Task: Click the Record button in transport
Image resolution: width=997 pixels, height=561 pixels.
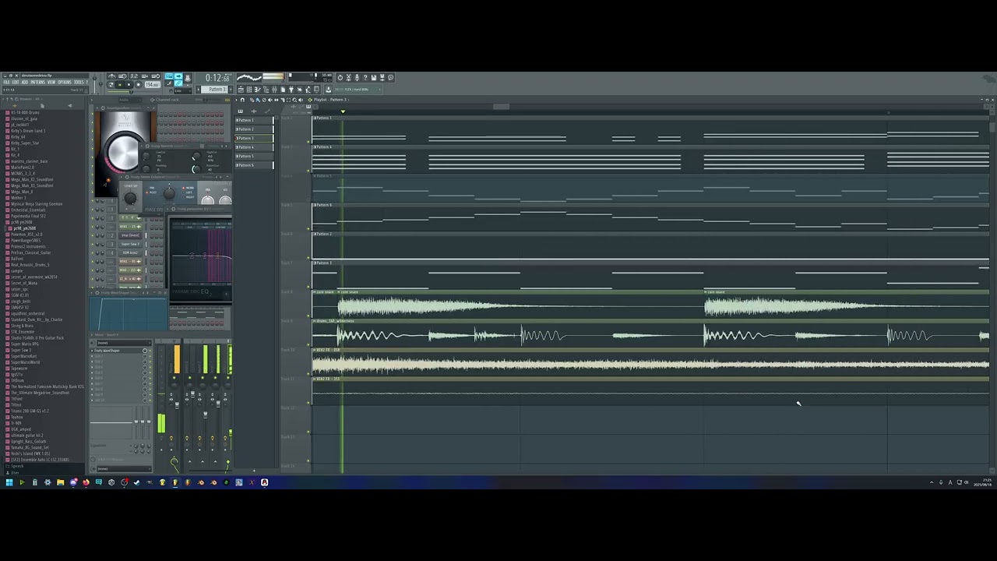Action: [139, 85]
